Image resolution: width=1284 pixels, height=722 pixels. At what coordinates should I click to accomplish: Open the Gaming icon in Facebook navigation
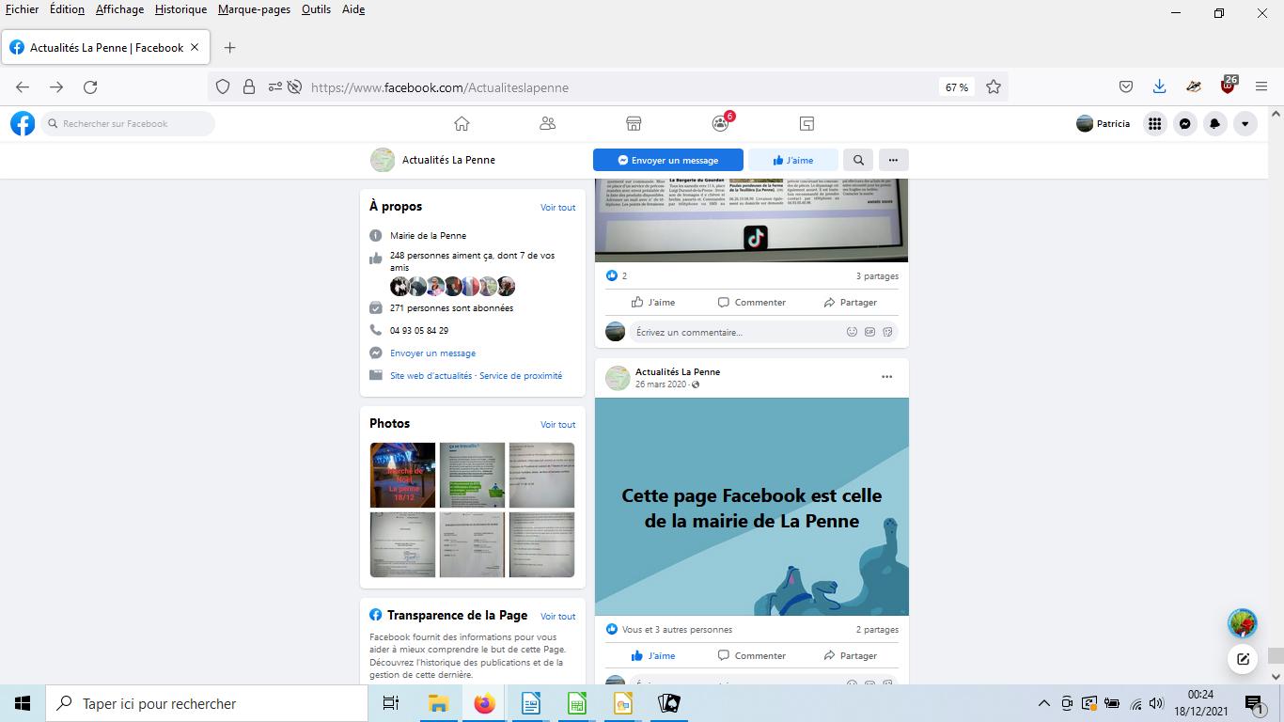click(x=806, y=123)
